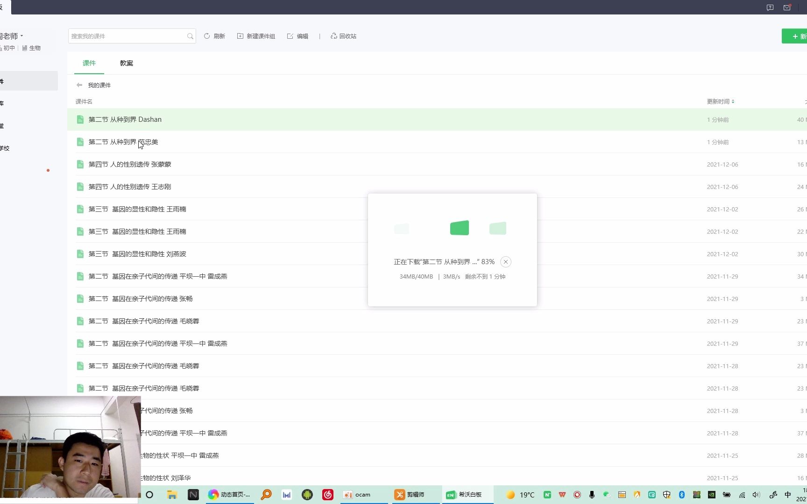Click the green 新建 button at top right

point(796,36)
